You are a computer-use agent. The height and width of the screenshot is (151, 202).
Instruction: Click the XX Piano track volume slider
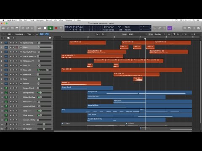click(x=44, y=124)
